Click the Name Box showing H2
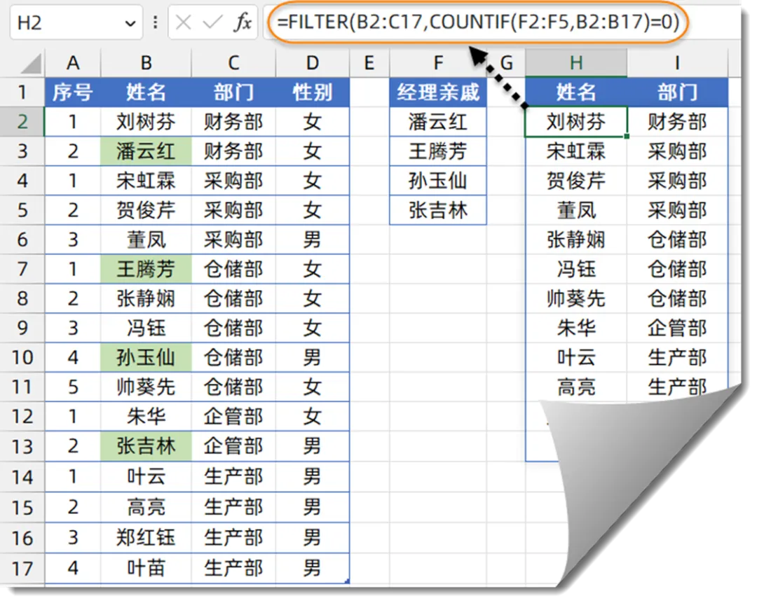The height and width of the screenshot is (603, 757). [63, 23]
